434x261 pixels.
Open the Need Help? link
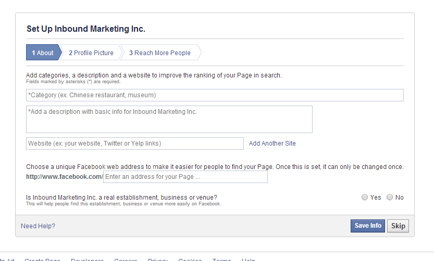tap(38, 226)
